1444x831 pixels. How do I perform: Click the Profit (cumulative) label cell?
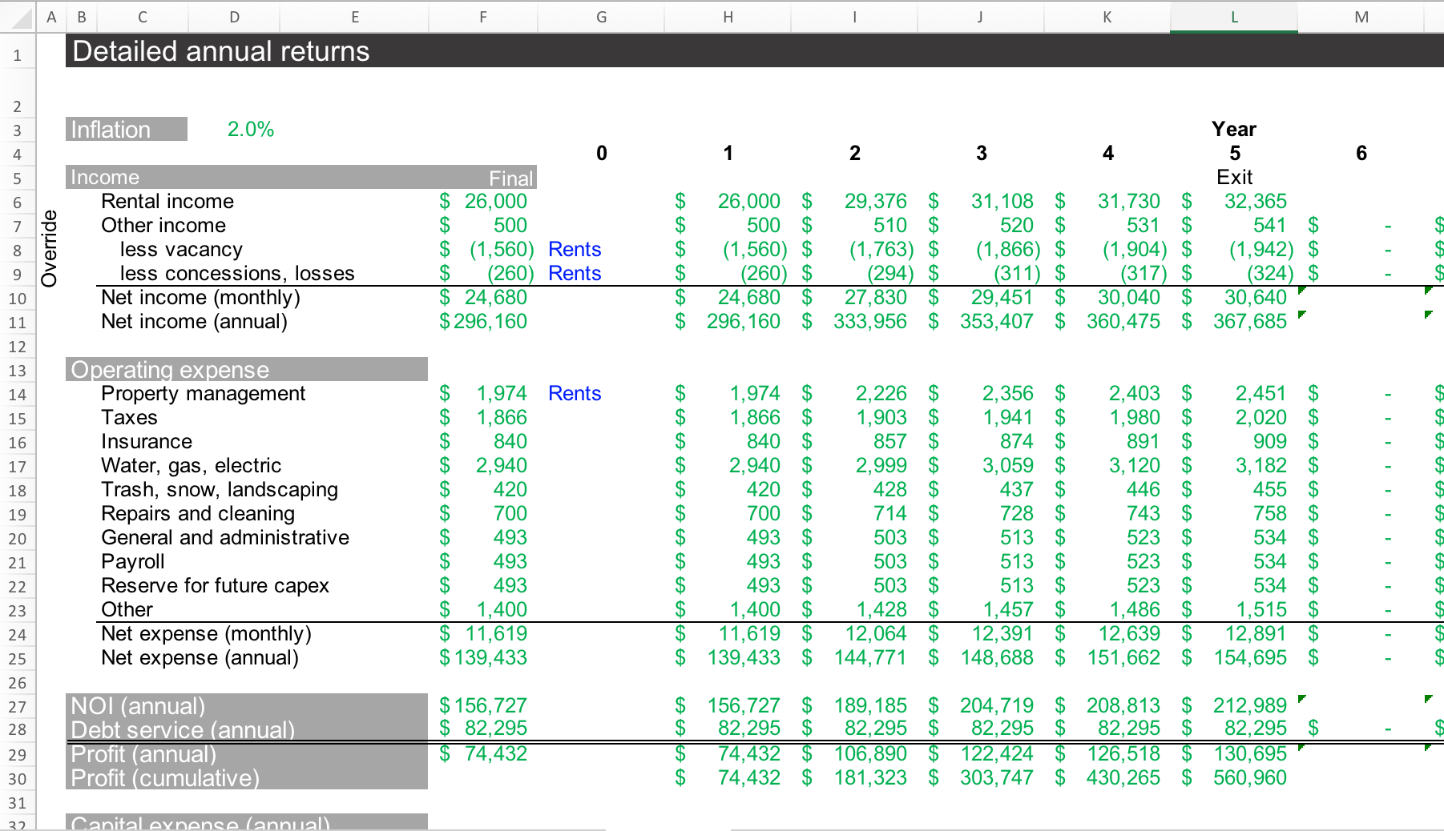tap(247, 777)
